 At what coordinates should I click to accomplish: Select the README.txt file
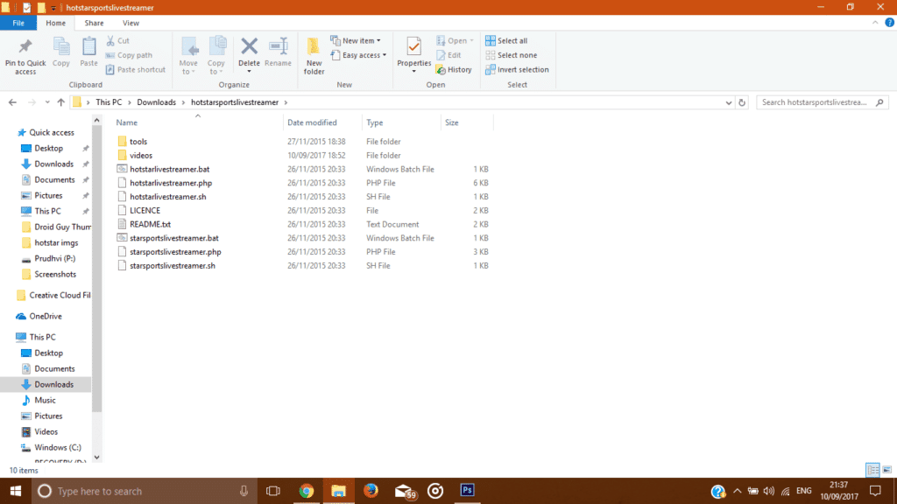coord(150,224)
